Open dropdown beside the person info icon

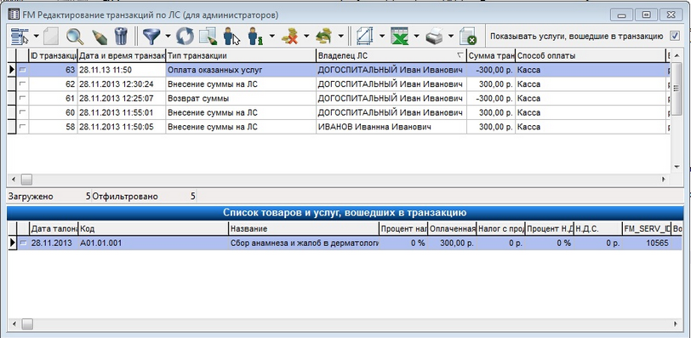coord(272,36)
